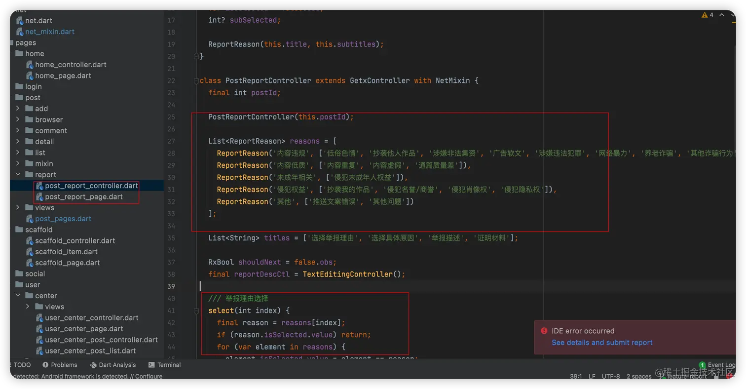Expand the views folder under post
This screenshot has width=746, height=389.
pos(18,207)
